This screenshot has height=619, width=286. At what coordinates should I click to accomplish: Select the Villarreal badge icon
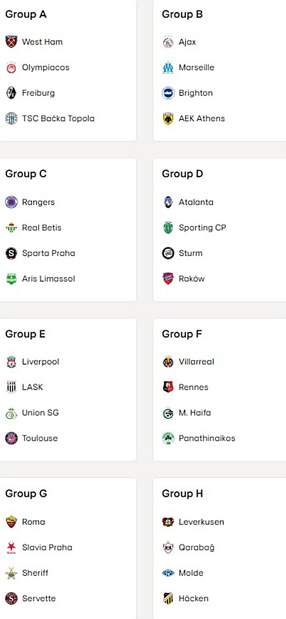[168, 362]
